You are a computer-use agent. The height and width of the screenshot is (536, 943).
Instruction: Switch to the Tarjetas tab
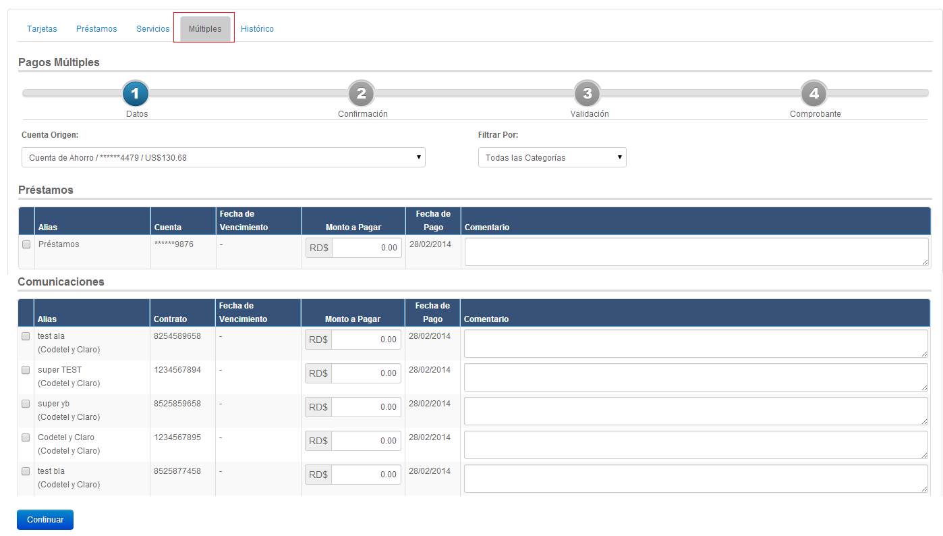(x=42, y=29)
